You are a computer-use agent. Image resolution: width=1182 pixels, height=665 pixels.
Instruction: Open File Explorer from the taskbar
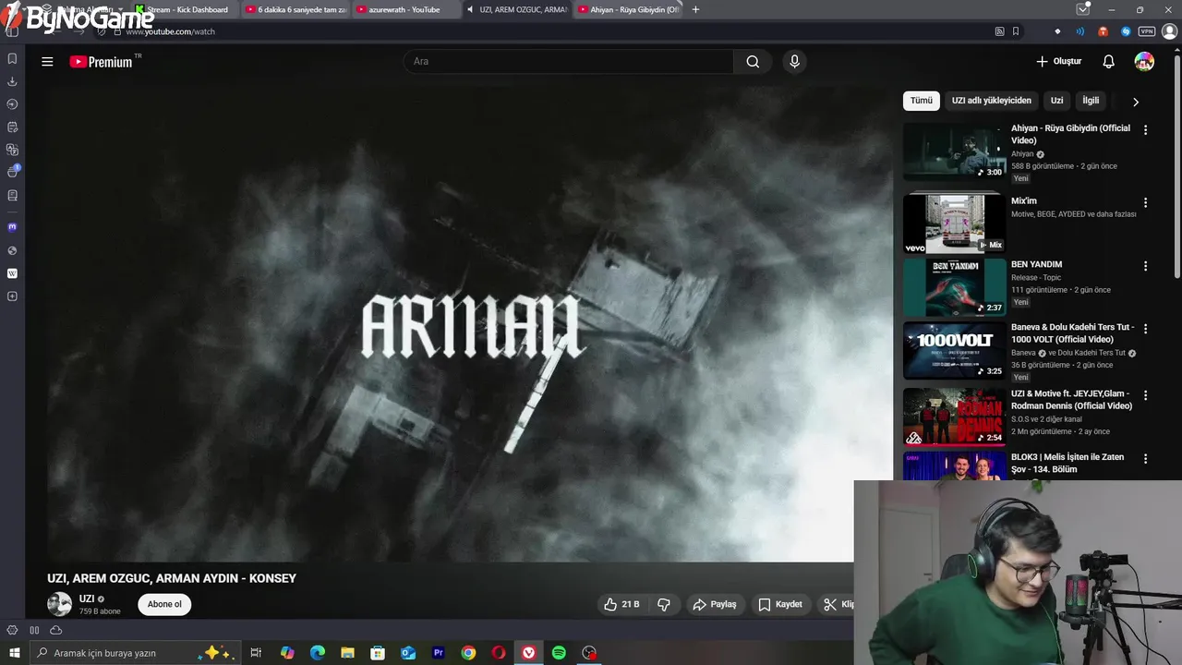point(347,653)
